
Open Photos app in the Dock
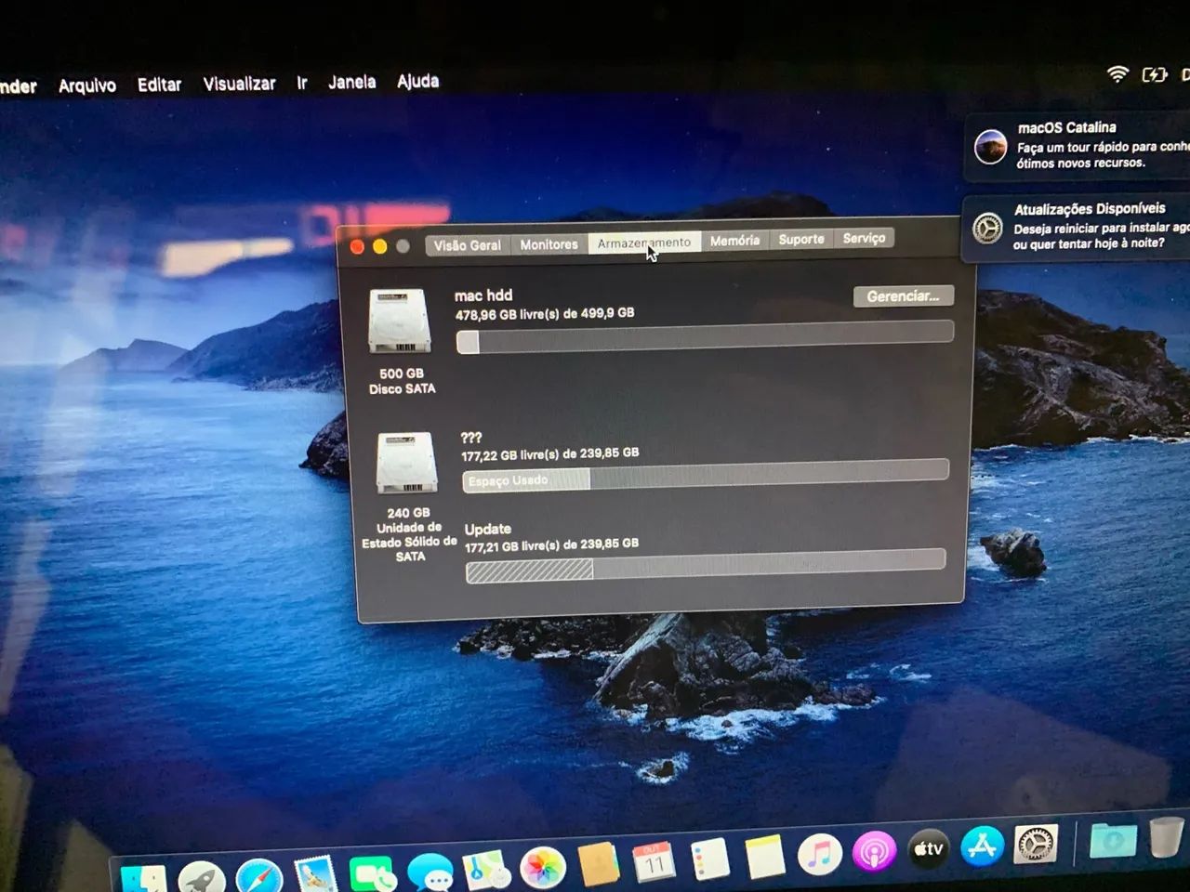click(543, 869)
